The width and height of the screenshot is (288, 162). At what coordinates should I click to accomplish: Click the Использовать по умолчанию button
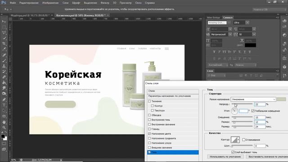pos(225,157)
